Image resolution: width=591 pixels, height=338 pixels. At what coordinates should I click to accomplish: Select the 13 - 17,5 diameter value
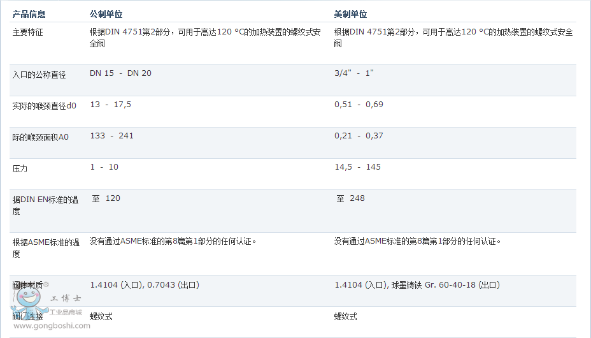(110, 105)
